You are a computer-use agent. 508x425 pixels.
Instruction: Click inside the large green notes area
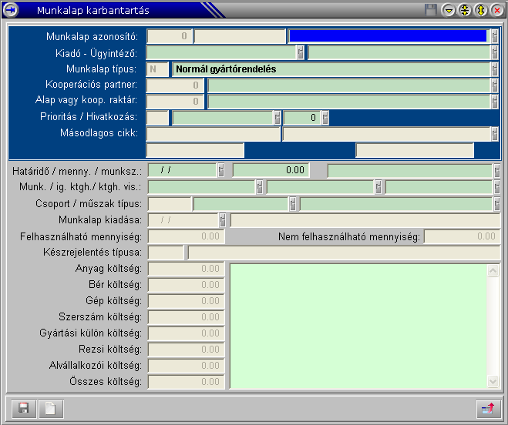point(358,325)
